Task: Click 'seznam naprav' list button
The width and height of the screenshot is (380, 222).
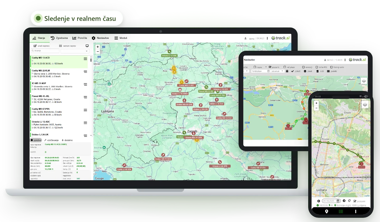Action: (x=68, y=46)
